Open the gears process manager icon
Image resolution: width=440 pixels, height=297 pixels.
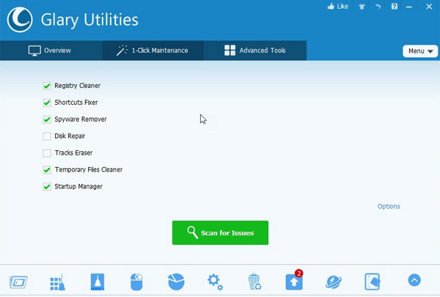[215, 282]
